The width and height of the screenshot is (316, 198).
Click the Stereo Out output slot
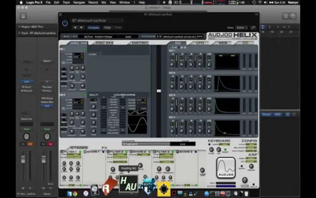point(26,119)
